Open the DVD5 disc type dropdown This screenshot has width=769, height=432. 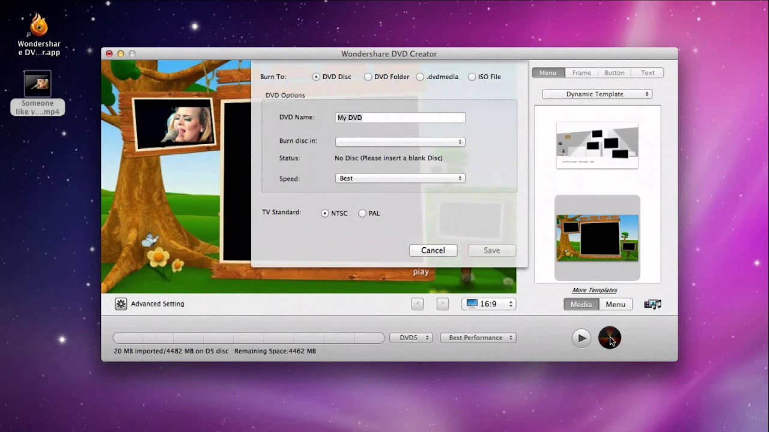tap(412, 338)
